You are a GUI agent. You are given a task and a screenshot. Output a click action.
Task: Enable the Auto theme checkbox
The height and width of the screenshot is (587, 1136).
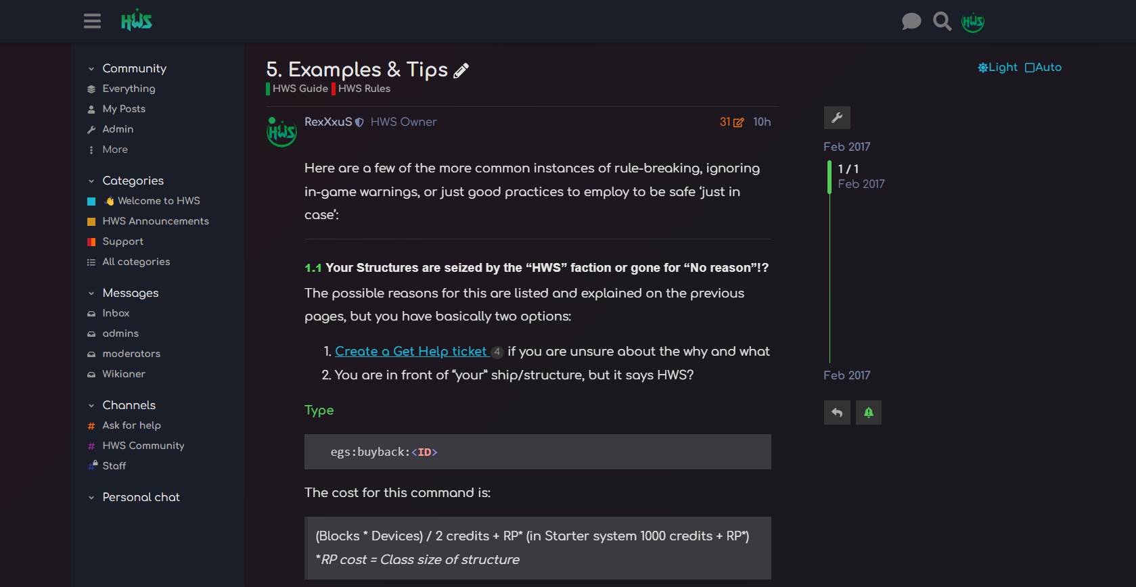coord(1030,68)
